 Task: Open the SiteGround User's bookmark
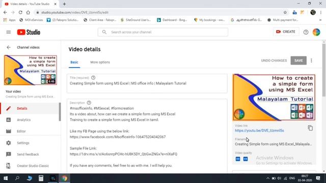click(x=135, y=20)
